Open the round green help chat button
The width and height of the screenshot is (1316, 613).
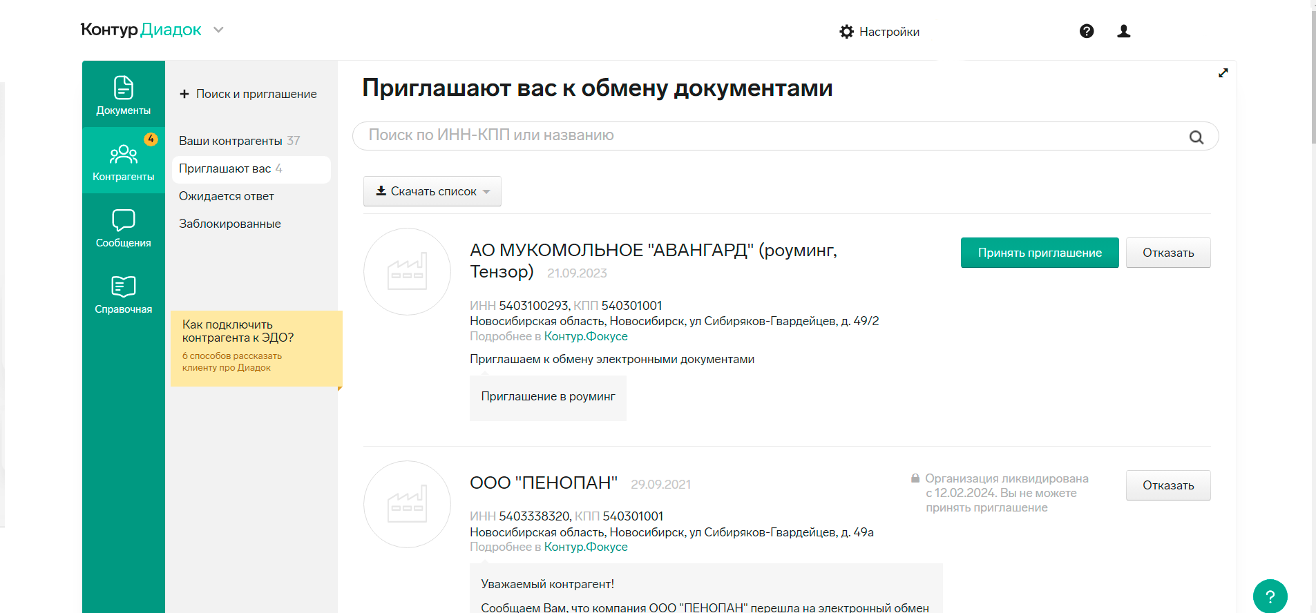(x=1270, y=596)
